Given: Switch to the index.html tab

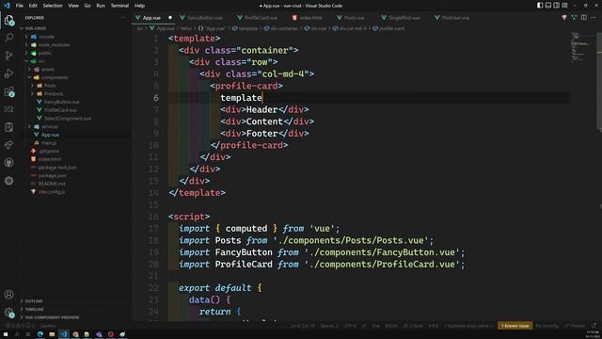Looking at the screenshot, I should coord(310,18).
